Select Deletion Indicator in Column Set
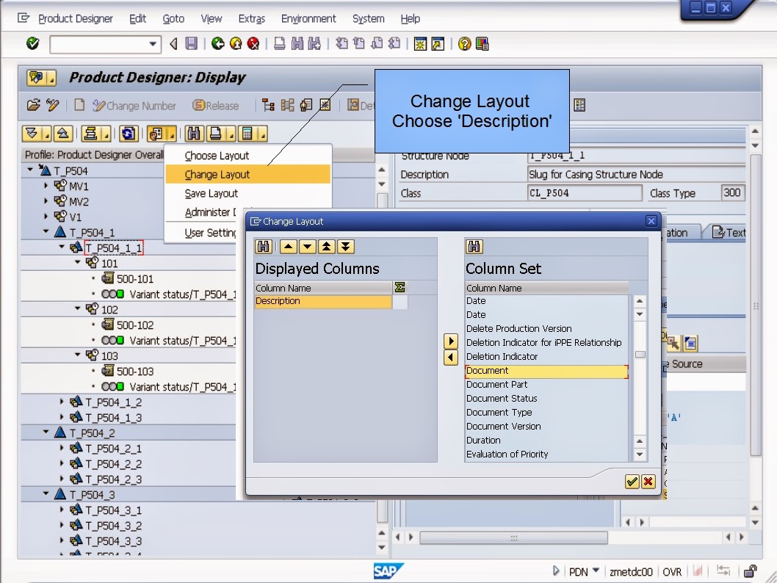 pos(546,357)
